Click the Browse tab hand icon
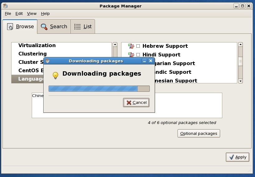 [10, 27]
